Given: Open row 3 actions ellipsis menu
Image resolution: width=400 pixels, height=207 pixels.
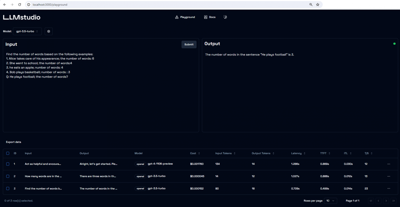Looking at the screenshot, I should click(x=389, y=189).
